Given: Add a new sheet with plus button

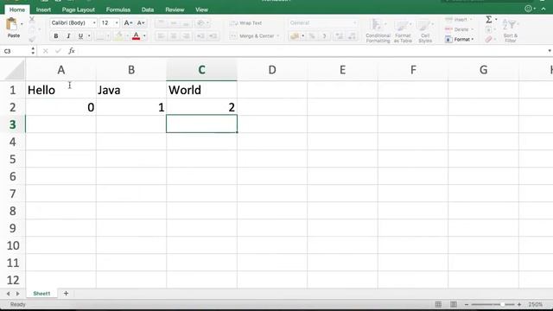Looking at the screenshot, I should coord(66,294).
